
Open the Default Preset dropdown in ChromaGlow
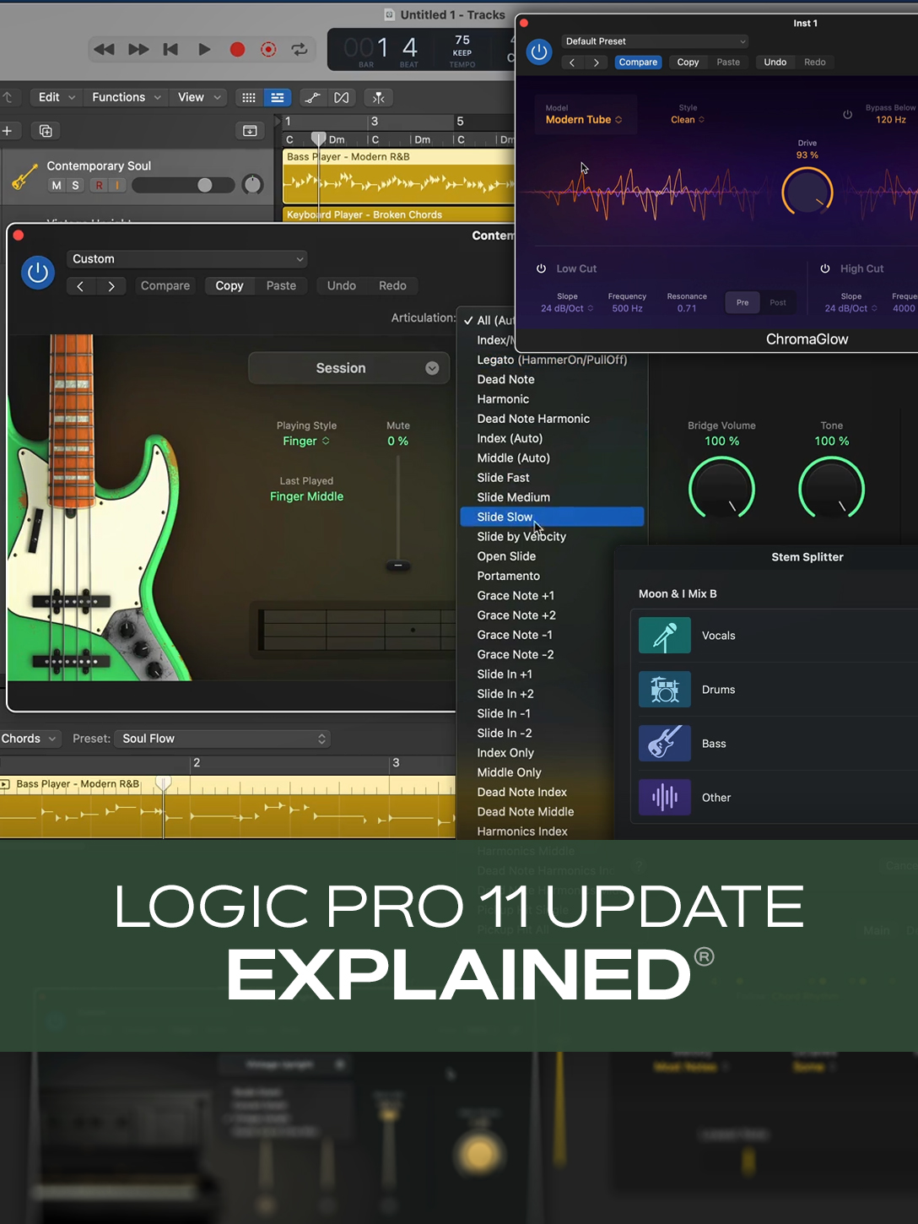pyautogui.click(x=654, y=41)
